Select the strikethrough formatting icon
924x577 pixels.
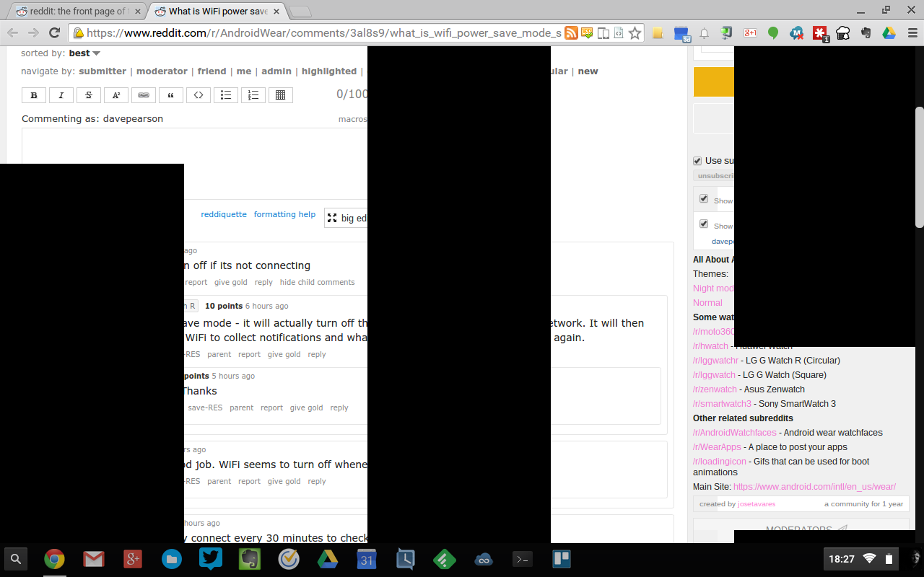88,94
